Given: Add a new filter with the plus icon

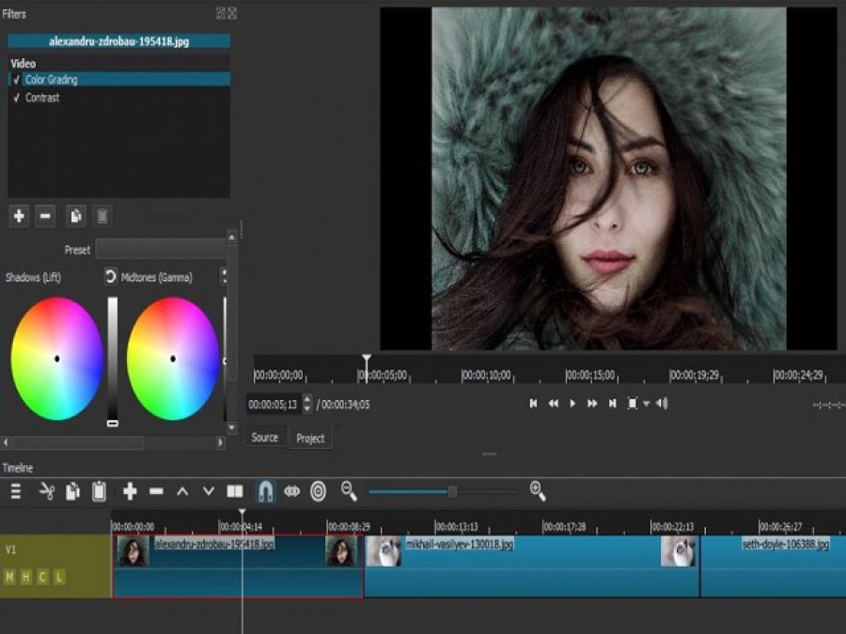Looking at the screenshot, I should coord(18,216).
